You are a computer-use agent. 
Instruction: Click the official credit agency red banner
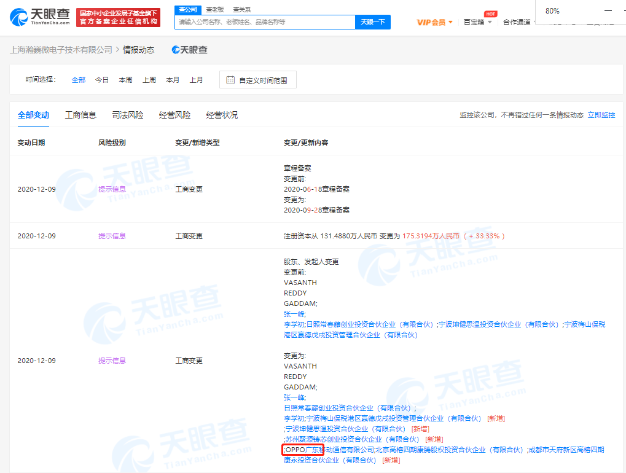(119, 17)
